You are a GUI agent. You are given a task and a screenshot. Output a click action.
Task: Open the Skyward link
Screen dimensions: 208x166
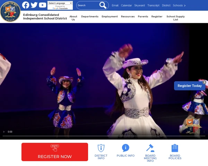[139, 6]
